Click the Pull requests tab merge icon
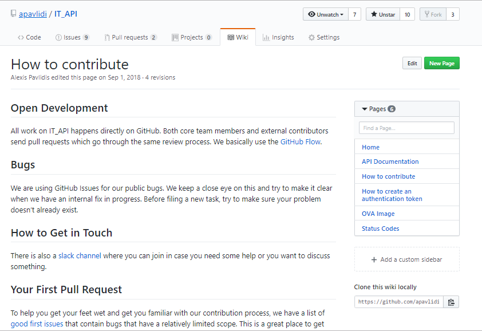Viewport: 482px width, 331px height. pos(107,38)
